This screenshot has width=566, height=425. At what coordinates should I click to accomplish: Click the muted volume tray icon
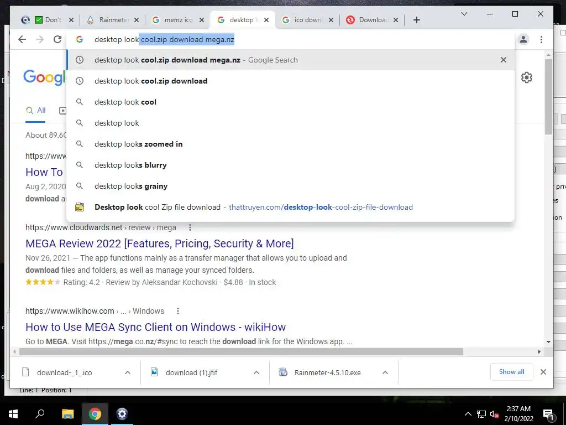pyautogui.click(x=494, y=414)
